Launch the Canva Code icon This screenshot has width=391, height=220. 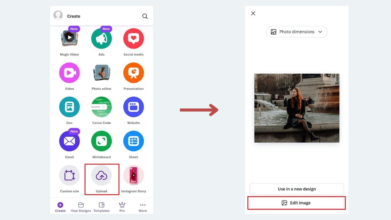tap(101, 107)
